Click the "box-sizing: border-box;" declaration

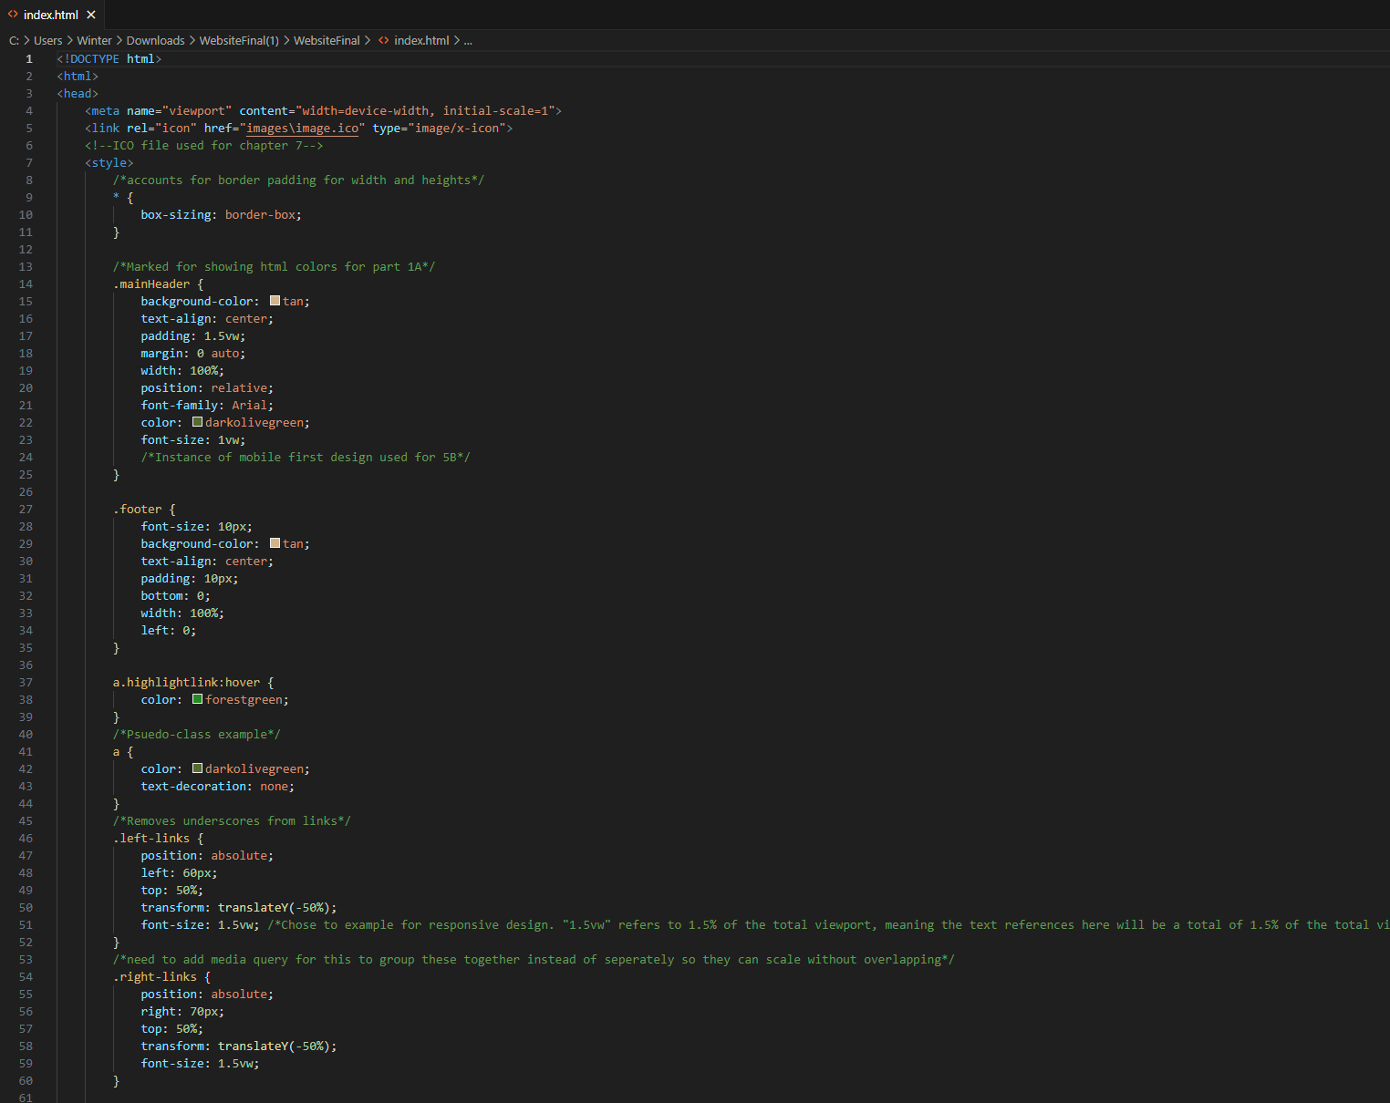tap(222, 215)
